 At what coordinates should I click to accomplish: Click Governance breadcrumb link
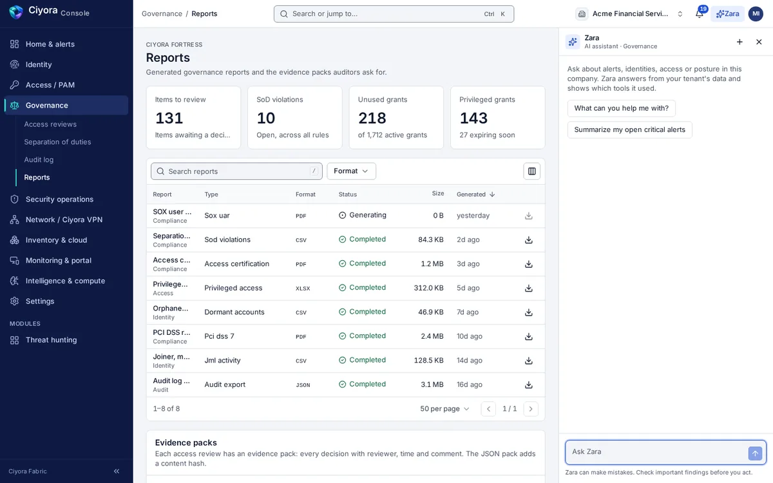click(x=162, y=14)
